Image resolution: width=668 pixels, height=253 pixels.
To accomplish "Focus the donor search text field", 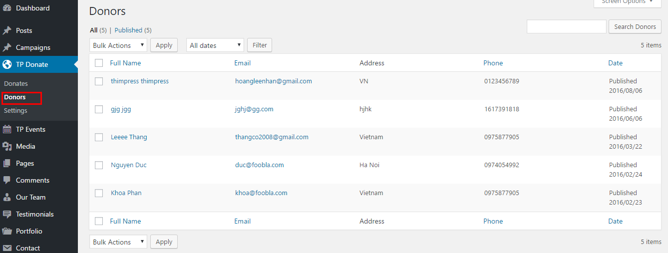I will pos(566,27).
